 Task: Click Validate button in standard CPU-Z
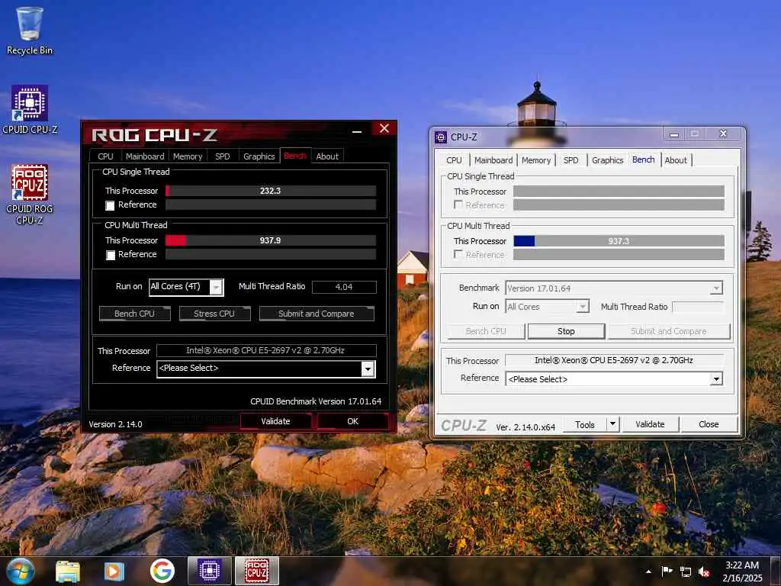click(x=650, y=424)
